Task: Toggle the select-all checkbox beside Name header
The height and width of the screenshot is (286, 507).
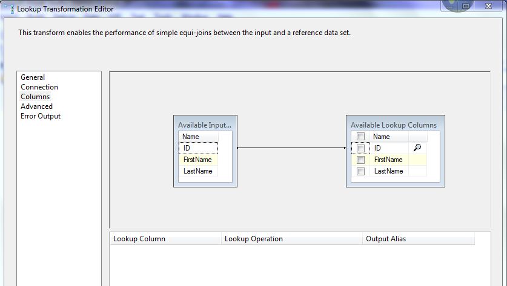Action: 360,137
